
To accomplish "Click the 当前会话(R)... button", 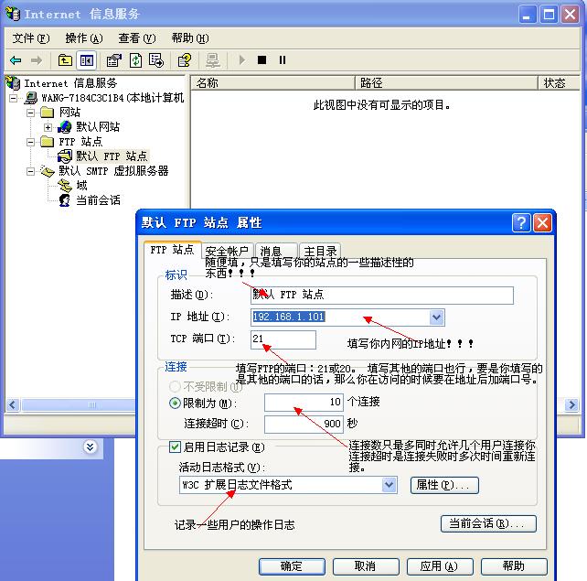I will (488, 523).
